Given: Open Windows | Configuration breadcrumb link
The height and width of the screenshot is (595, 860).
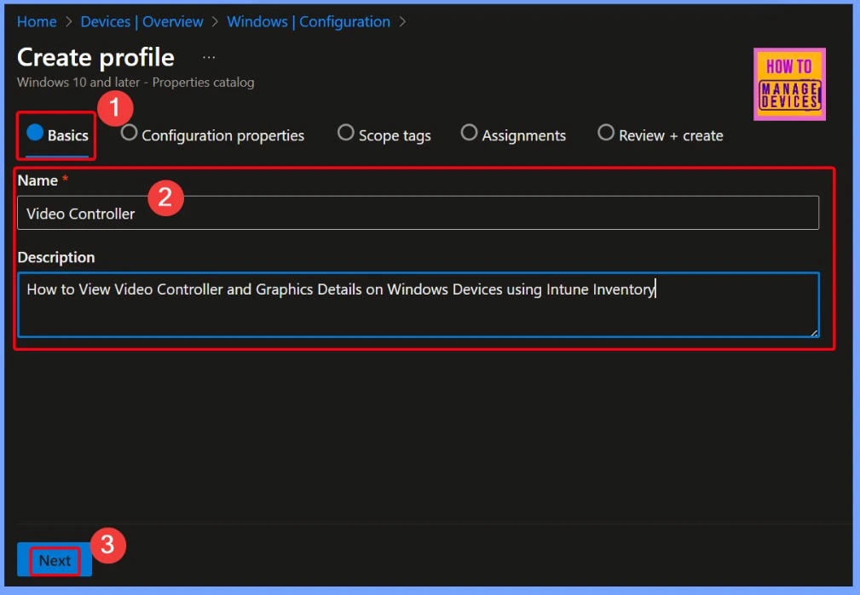Looking at the screenshot, I should pyautogui.click(x=309, y=22).
